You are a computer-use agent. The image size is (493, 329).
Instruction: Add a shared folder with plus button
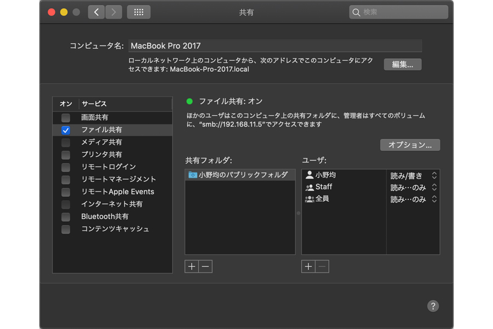point(191,266)
